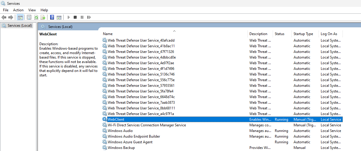361x151 pixels.
Task: Toggle Show/Hide Action Pane toolbar icon
Action: (59, 18)
